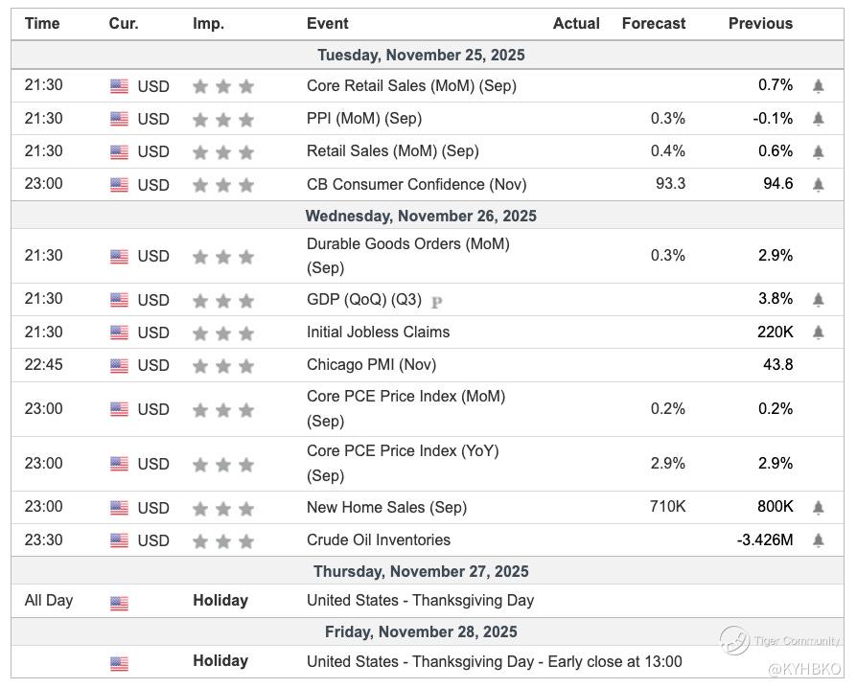Click the Imp. column header
The width and height of the screenshot is (857, 688).
click(x=208, y=24)
